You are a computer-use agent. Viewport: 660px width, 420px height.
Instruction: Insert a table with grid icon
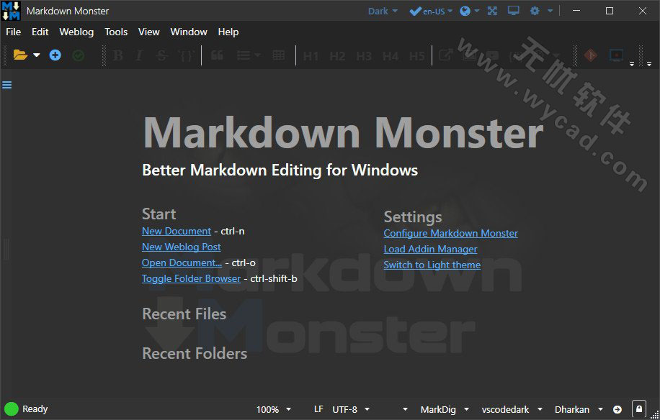point(279,55)
